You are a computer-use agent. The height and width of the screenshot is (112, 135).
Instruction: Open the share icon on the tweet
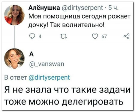(127, 36)
